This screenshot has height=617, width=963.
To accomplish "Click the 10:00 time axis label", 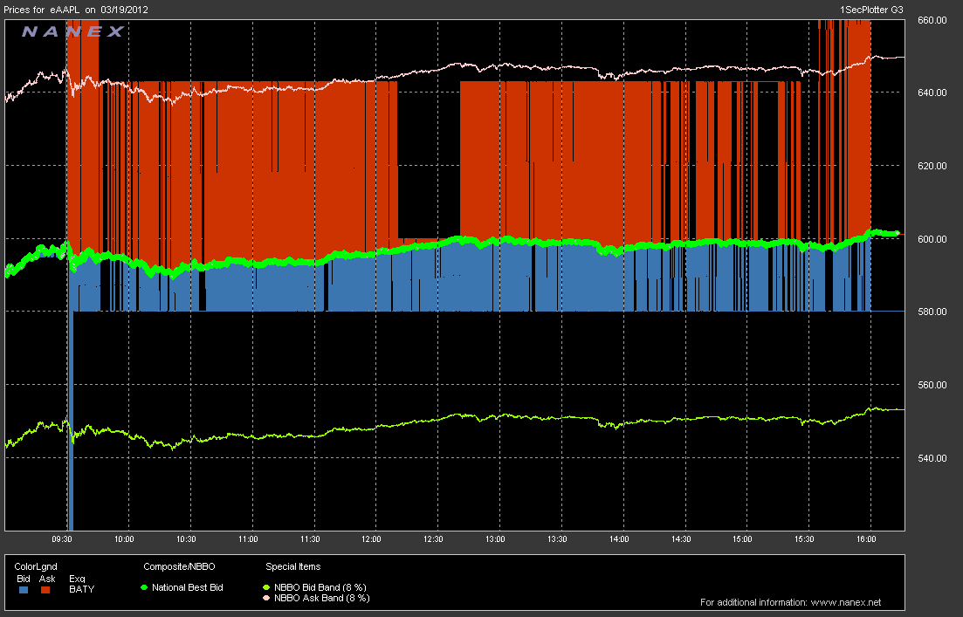I will click(124, 539).
